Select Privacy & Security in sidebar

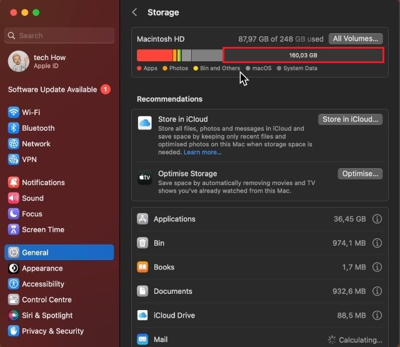52,331
